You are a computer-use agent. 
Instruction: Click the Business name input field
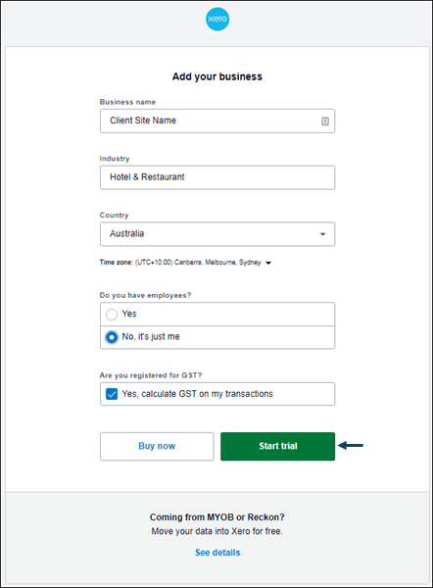pyautogui.click(x=217, y=121)
